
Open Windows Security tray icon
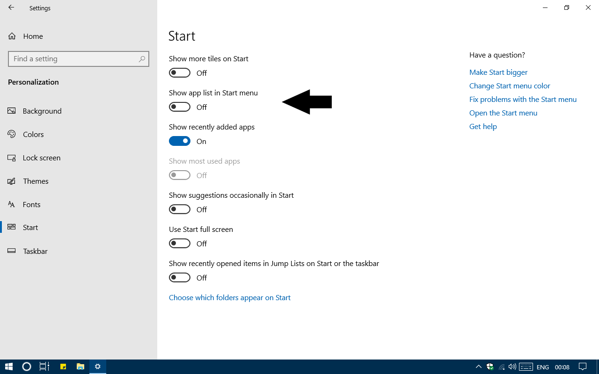[490, 367]
